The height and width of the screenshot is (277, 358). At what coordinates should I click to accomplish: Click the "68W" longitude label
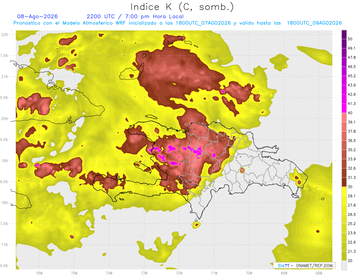[319, 273]
